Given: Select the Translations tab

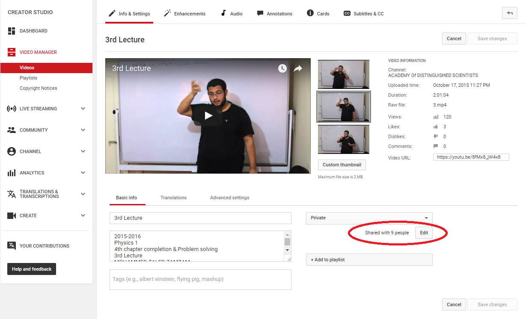Looking at the screenshot, I should [x=173, y=198].
